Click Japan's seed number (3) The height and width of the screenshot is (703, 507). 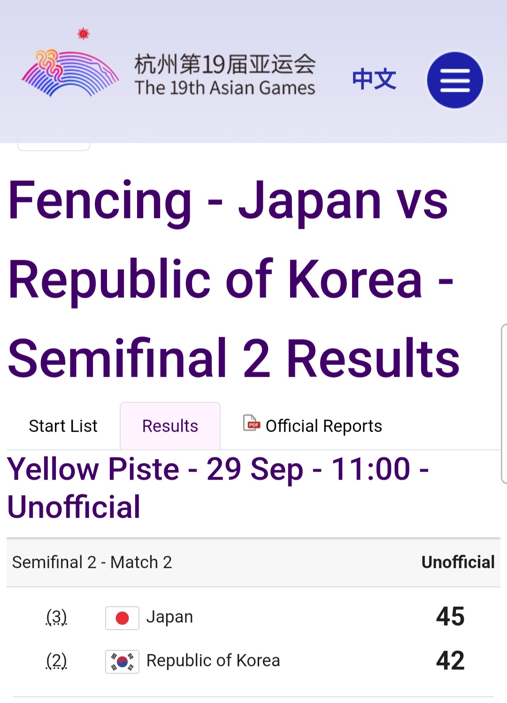(x=56, y=617)
